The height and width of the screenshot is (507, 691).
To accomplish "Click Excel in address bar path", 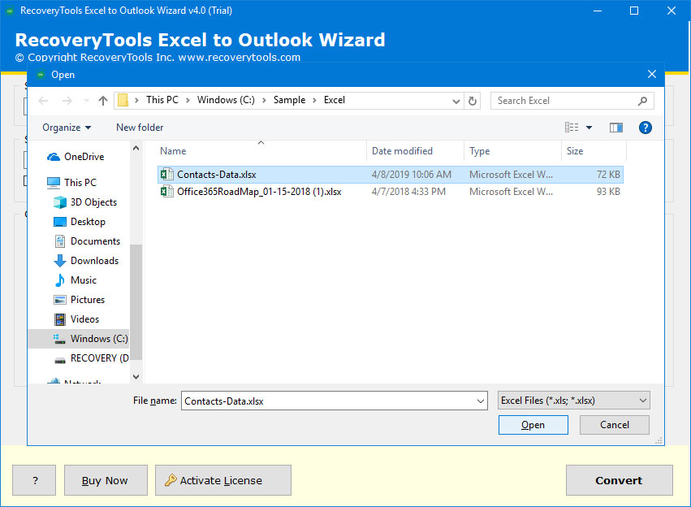I will 334,101.
